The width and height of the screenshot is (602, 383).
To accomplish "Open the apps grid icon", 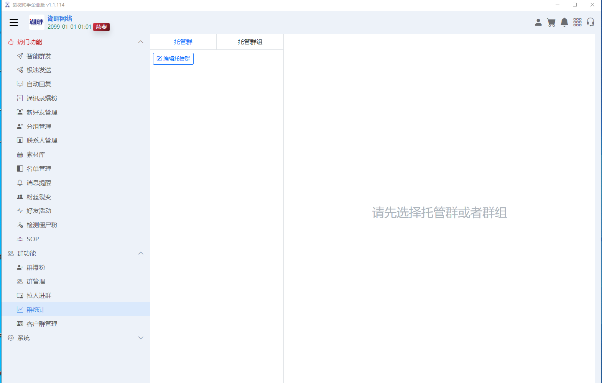I will click(577, 23).
